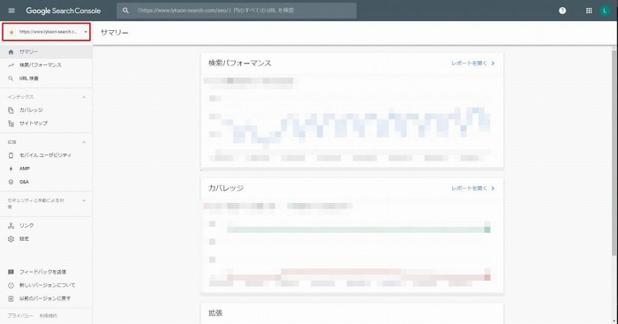Open the green account avatar
Viewport: 618px width, 324px height.
click(605, 11)
